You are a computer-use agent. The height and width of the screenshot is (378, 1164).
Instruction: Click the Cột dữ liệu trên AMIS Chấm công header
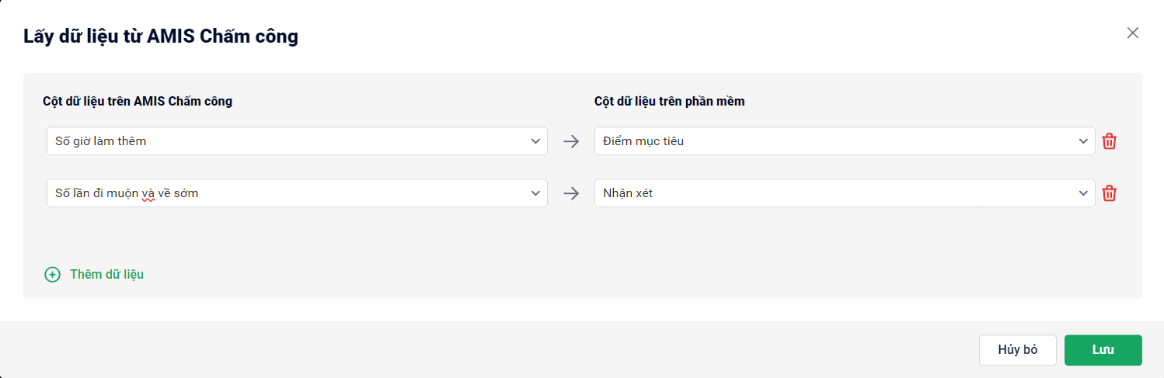(138, 101)
